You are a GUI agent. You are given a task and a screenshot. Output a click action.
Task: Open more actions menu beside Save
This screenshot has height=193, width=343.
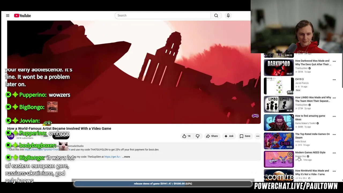258,136
